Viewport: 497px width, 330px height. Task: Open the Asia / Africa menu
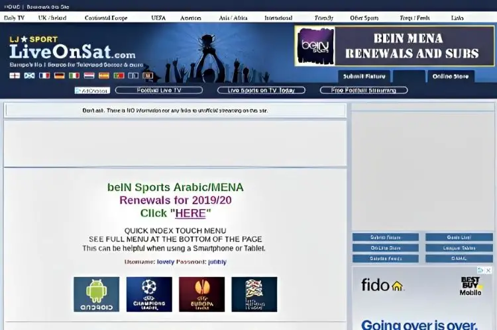click(x=233, y=18)
